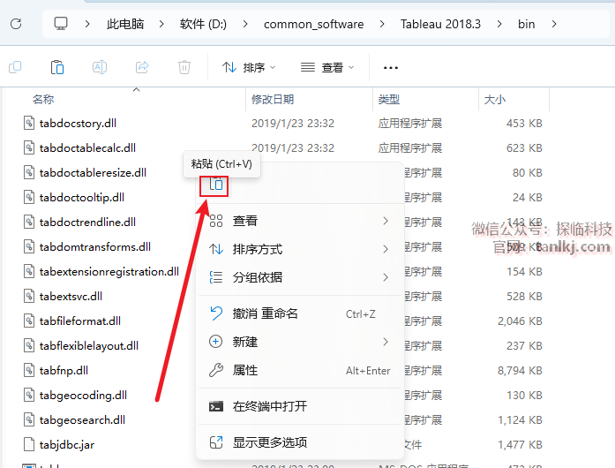Select the file name tabdoctooltip.dll

point(81,198)
